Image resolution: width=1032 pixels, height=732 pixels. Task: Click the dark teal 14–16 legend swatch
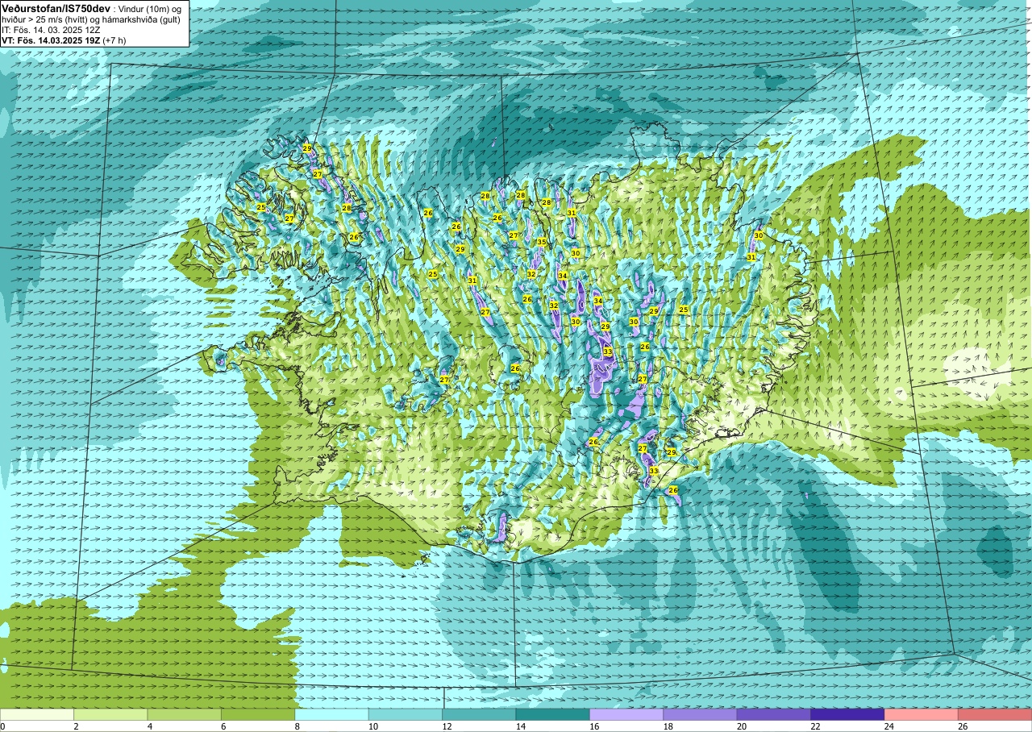(553, 715)
